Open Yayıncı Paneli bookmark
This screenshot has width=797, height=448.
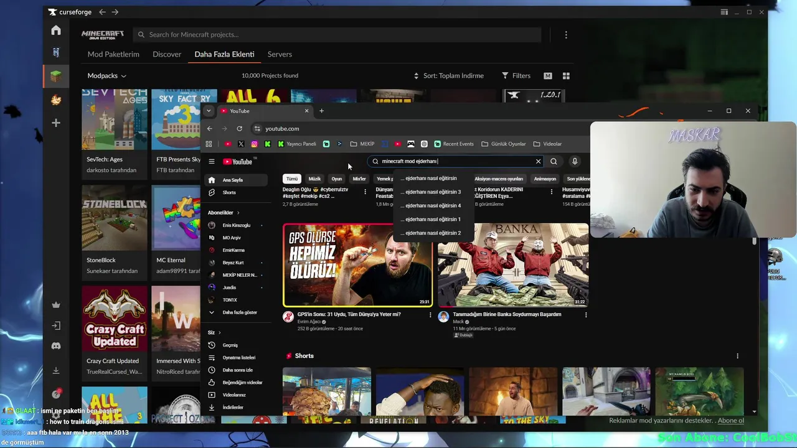click(297, 144)
